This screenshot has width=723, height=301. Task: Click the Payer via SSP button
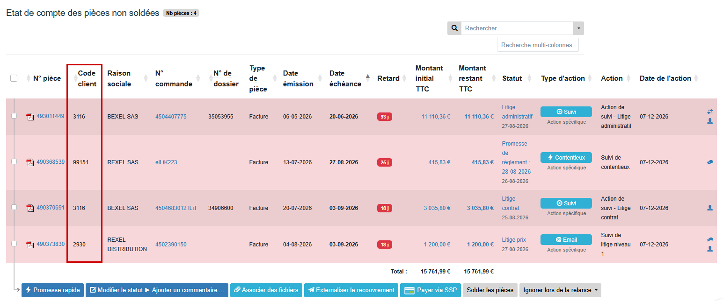(x=431, y=290)
